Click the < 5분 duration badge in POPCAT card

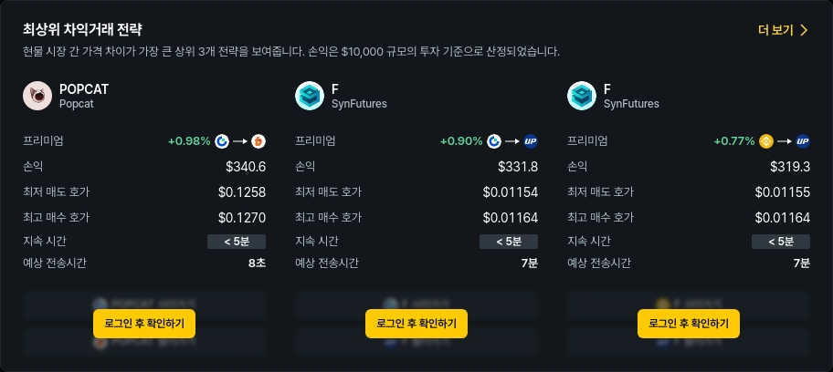237,242
